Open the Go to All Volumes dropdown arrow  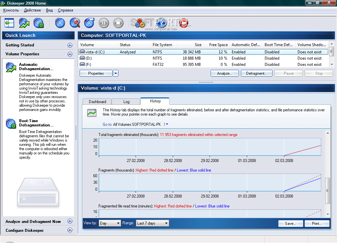(167, 124)
